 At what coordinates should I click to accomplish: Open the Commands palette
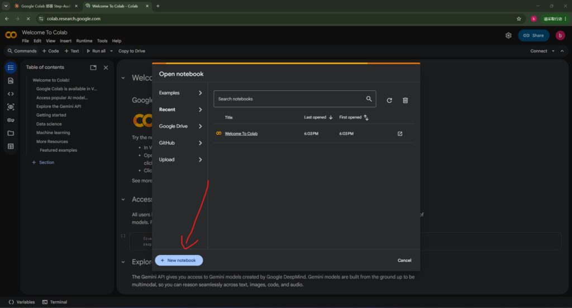22,51
